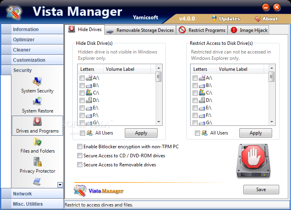Check E:\ in Hide Disk Drives list
Screen dimensions: 291x210
tap(82, 108)
